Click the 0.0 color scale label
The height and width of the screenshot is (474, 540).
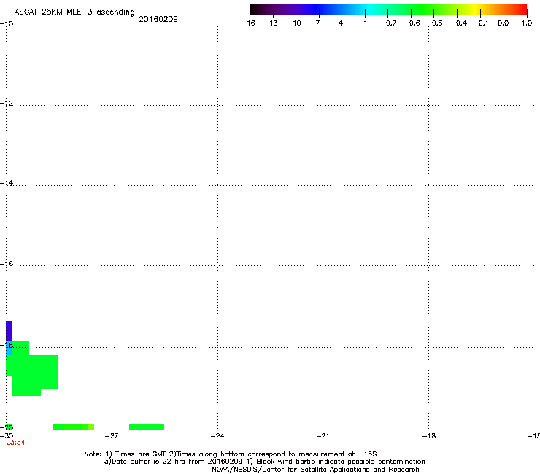(x=504, y=23)
